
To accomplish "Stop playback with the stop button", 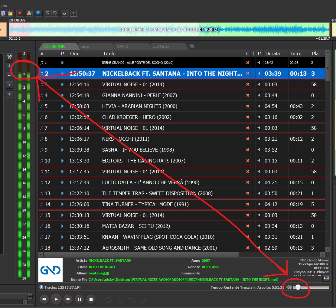I will (91, 299).
